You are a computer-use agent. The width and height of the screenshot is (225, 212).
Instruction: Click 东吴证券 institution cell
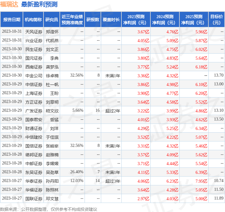point(34,172)
